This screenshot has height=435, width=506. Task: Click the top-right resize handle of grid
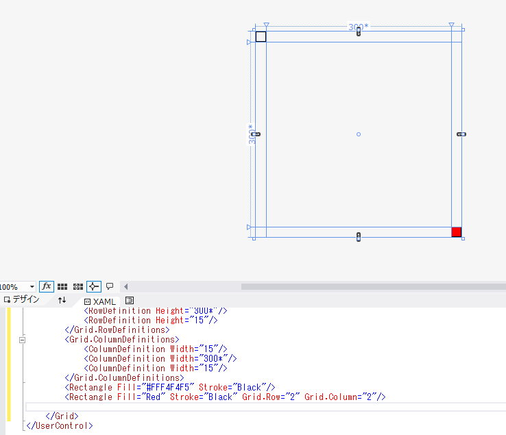tap(463, 29)
